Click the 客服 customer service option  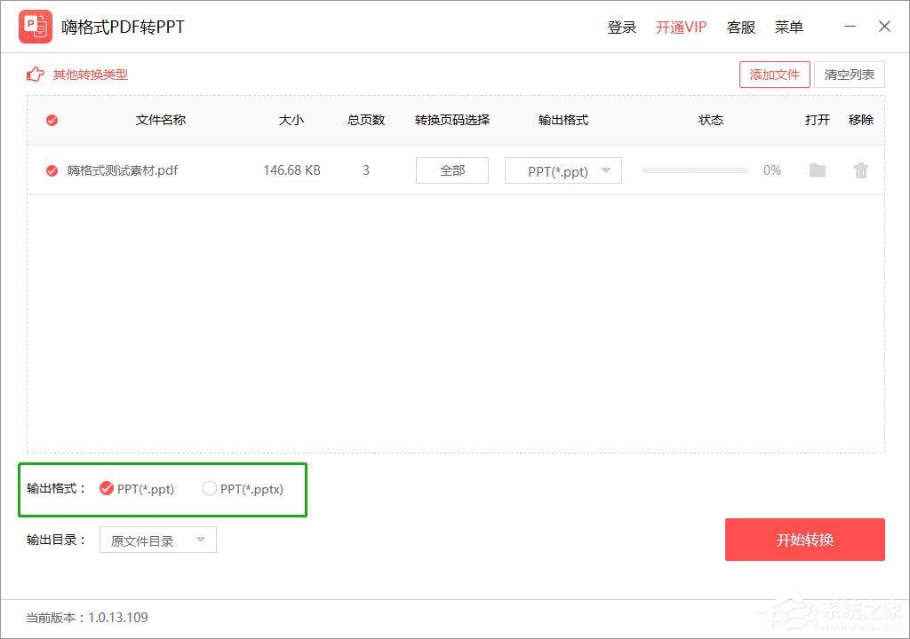(741, 27)
